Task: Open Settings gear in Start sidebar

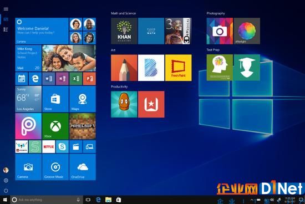Action: click(x=6, y=180)
